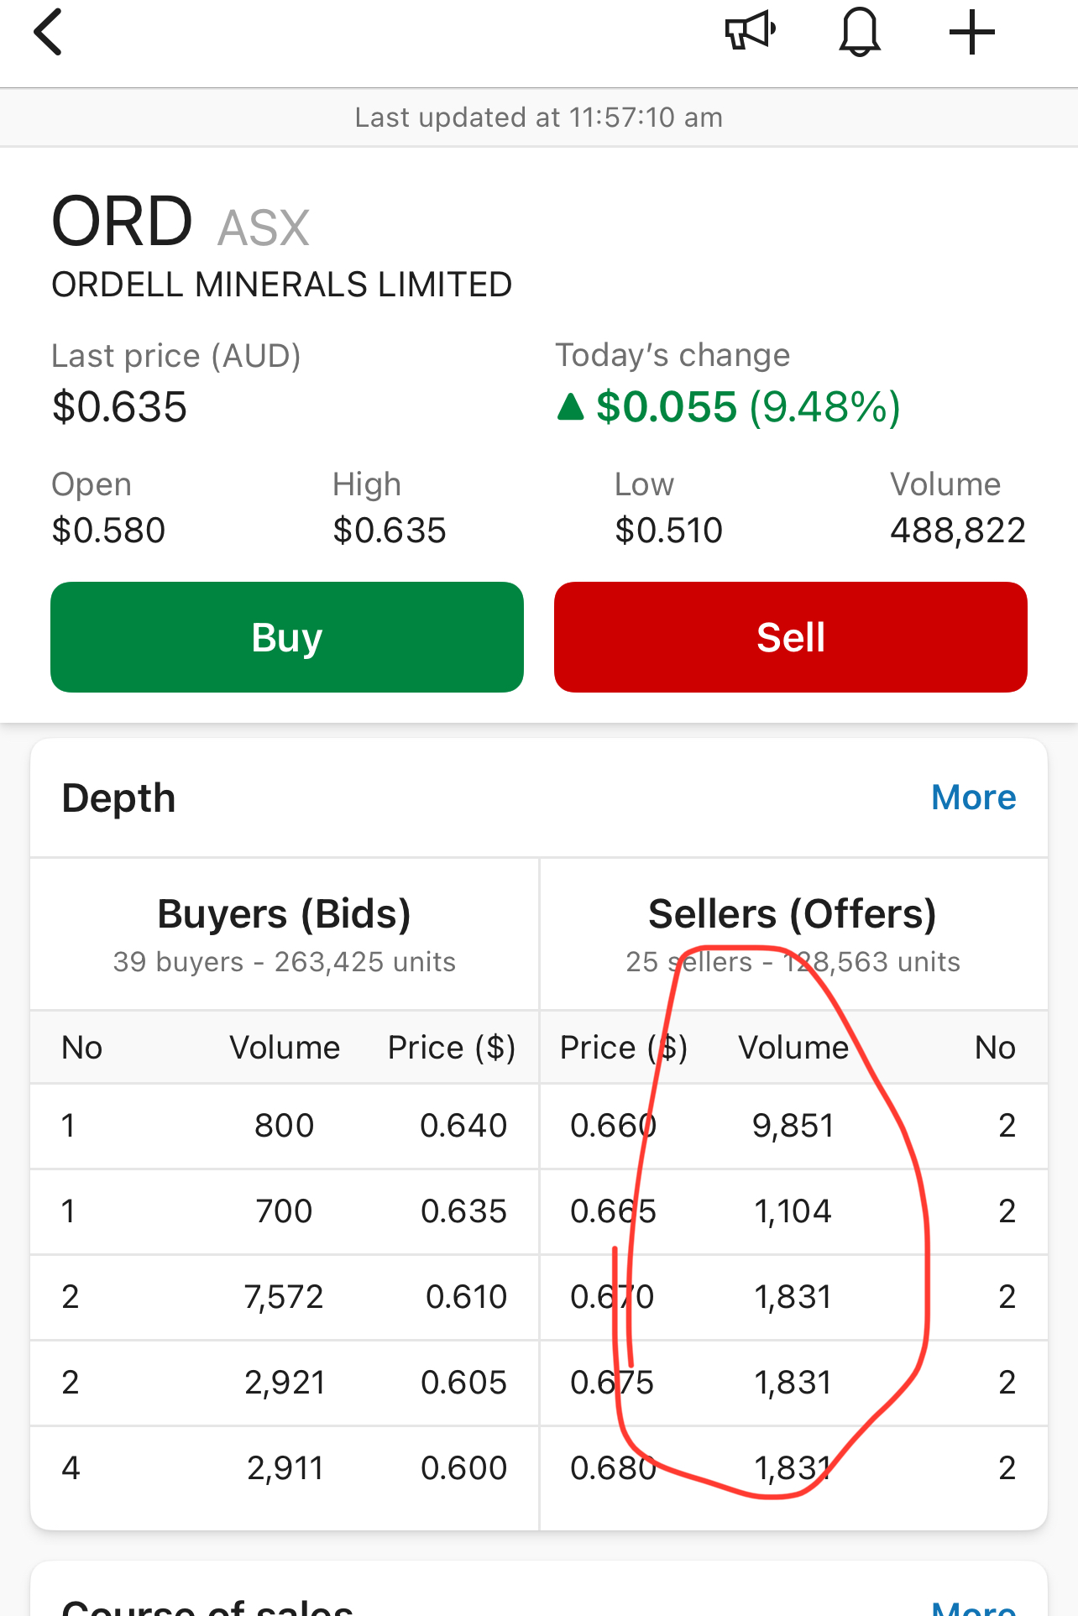Select the 0.640 bid row
This screenshot has width=1078, height=1616.
pyautogui.click(x=285, y=1126)
